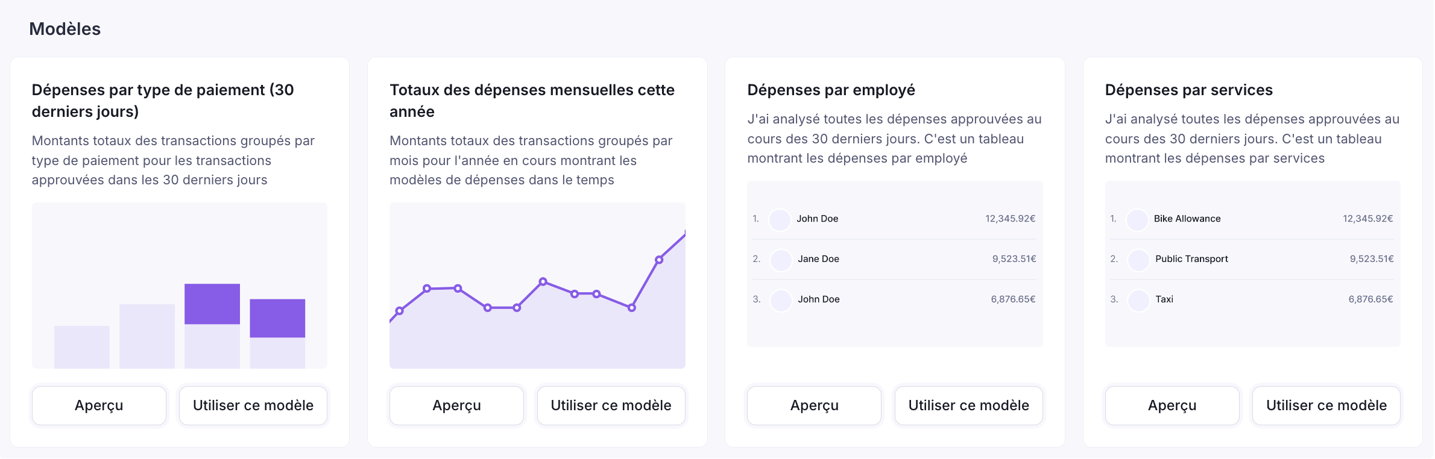Image resolution: width=1435 pixels, height=459 pixels.
Task: Click the Public Transport service icon
Action: pos(1138,260)
